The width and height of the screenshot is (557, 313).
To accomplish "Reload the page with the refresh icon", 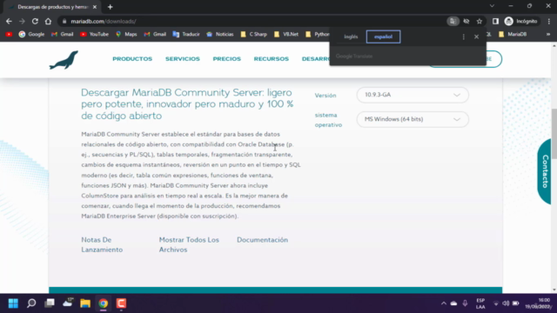I will (x=35, y=21).
